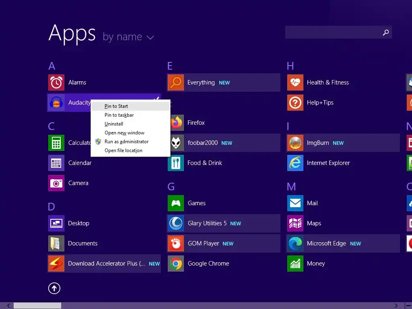Jump to letter D group header
Image resolution: width=412 pixels, height=309 pixels.
pyautogui.click(x=51, y=207)
